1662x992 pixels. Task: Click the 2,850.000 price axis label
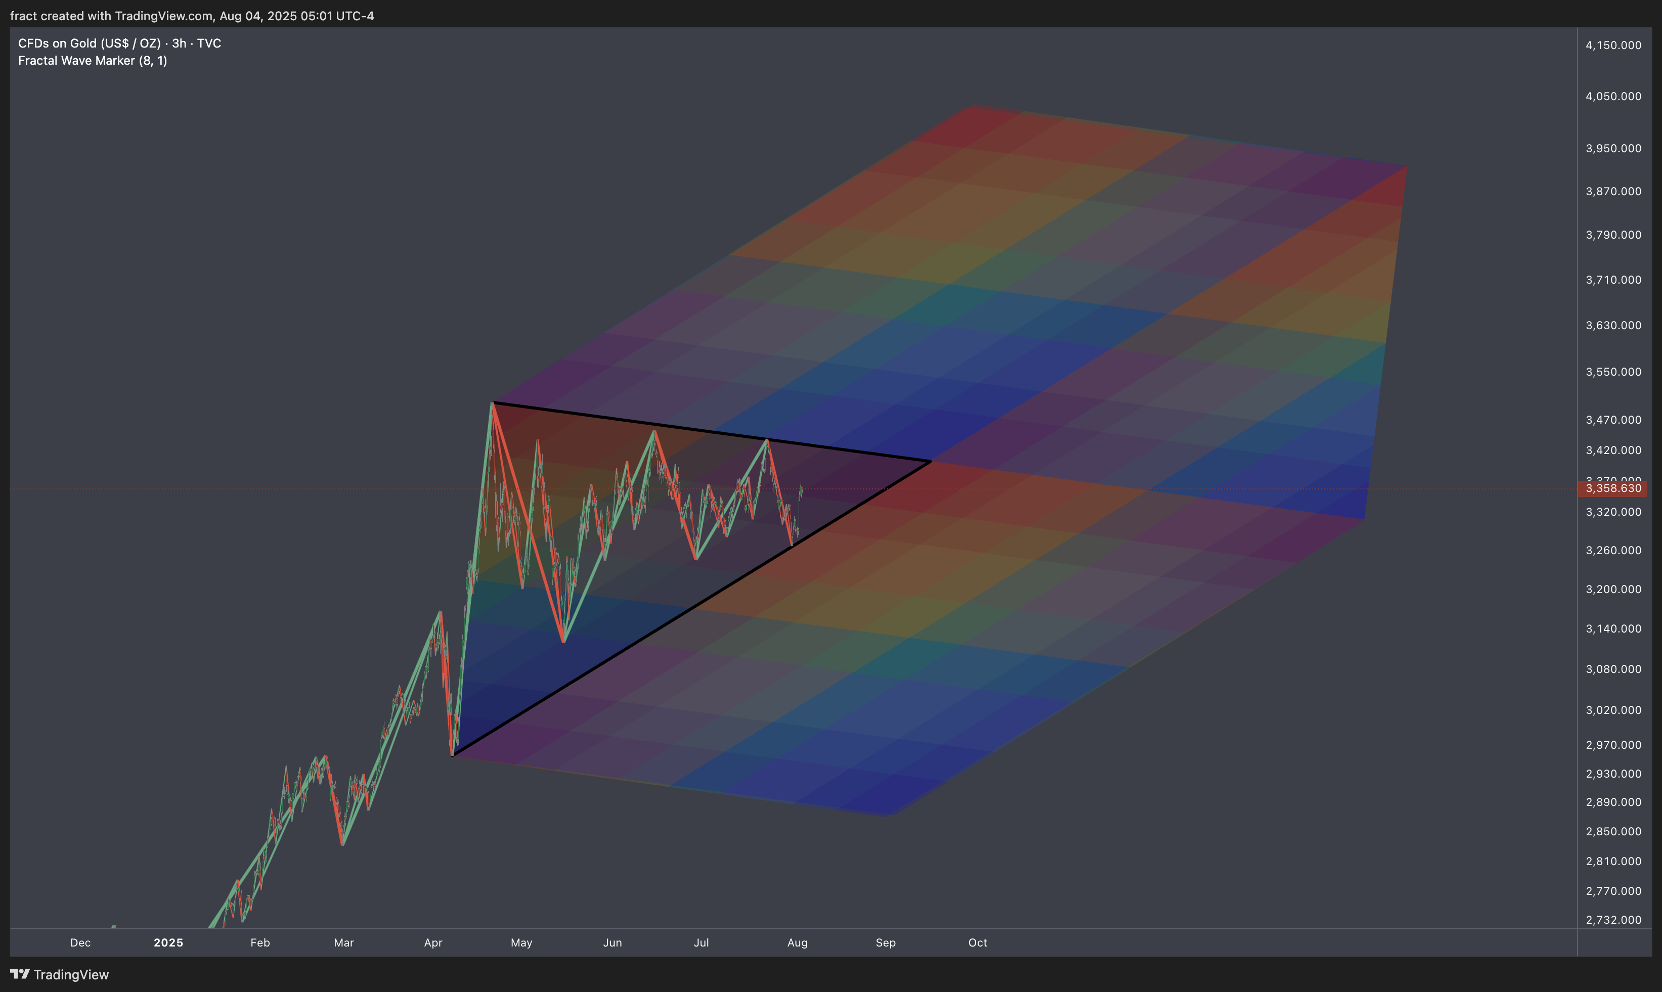pyautogui.click(x=1613, y=832)
